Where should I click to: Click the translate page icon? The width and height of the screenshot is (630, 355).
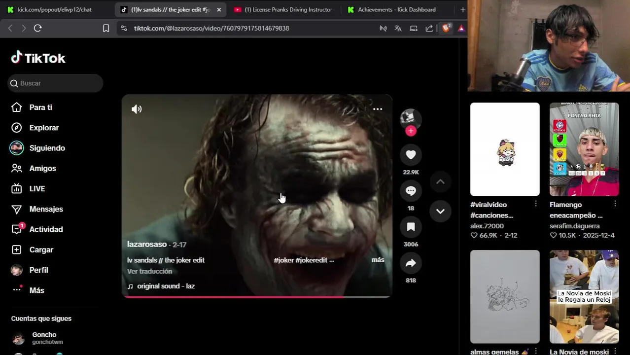[x=398, y=28]
